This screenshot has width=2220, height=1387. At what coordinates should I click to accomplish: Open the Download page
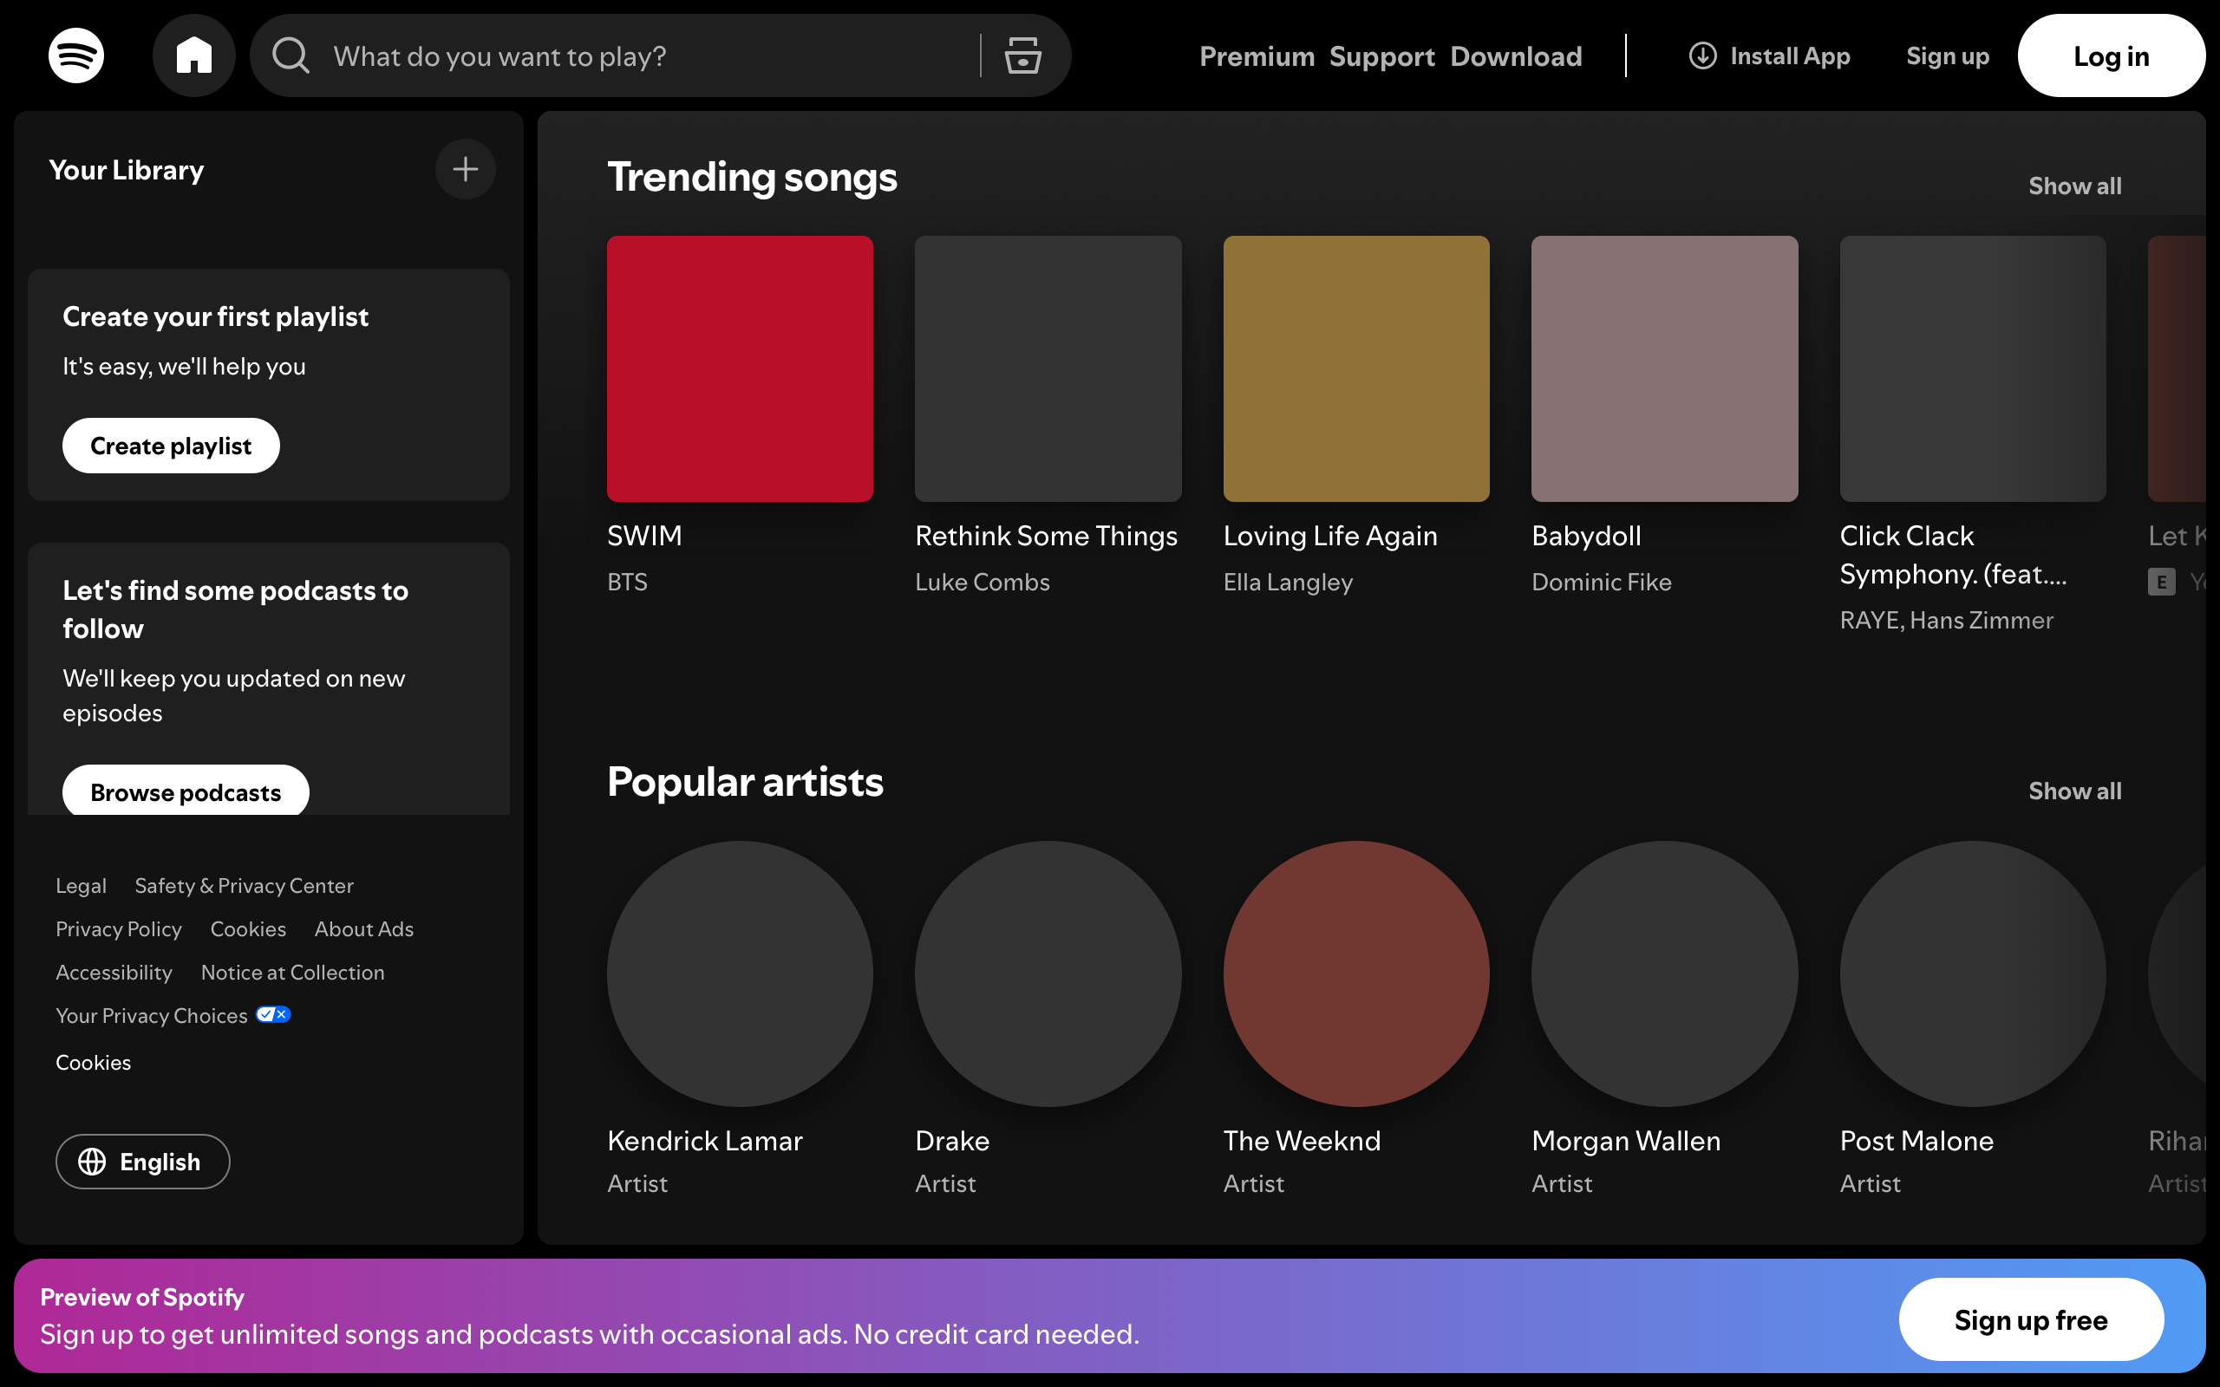tap(1516, 56)
